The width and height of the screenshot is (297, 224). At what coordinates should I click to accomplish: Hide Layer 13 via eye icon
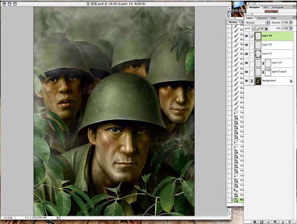point(247,54)
